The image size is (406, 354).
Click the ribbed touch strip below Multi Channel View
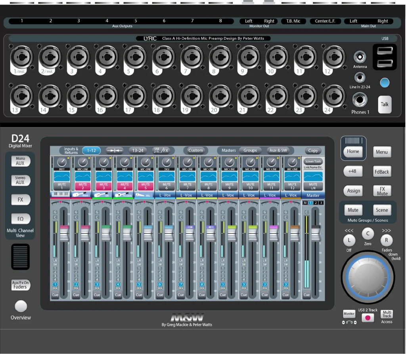click(20, 256)
